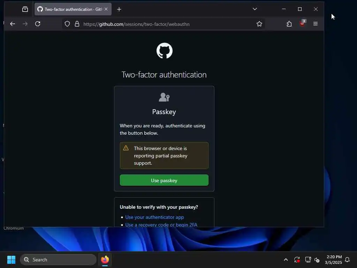357x268 pixels.
Task: Open the clock showing 2:20 PM
Action: (333, 260)
